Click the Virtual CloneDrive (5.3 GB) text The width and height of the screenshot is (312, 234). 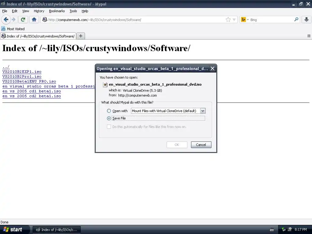click(142, 90)
